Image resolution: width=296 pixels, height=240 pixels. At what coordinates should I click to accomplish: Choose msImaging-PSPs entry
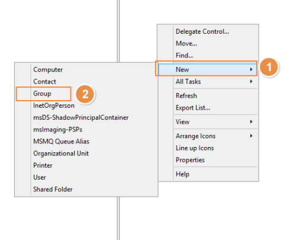tap(57, 130)
